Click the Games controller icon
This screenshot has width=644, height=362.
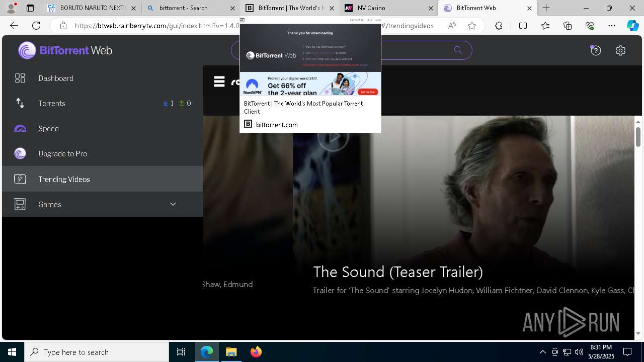click(x=20, y=204)
